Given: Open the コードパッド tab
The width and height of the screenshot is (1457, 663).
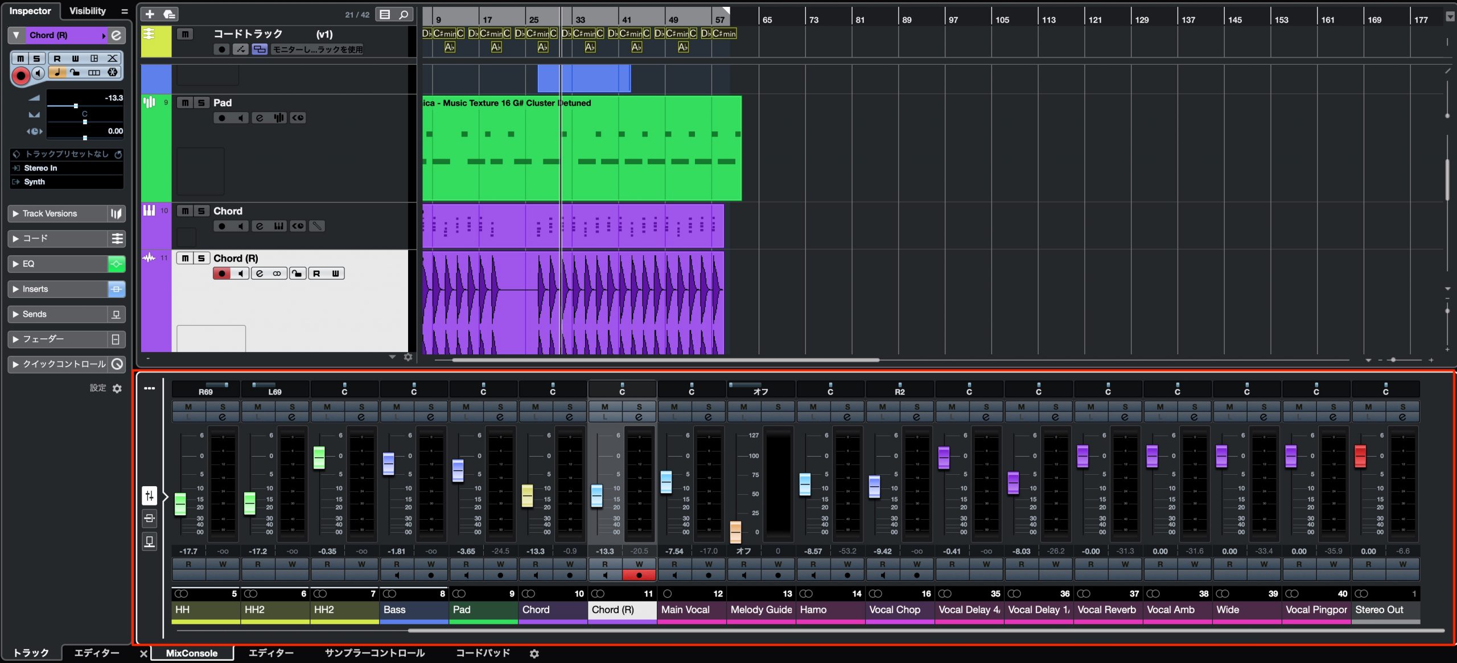Looking at the screenshot, I should (483, 653).
